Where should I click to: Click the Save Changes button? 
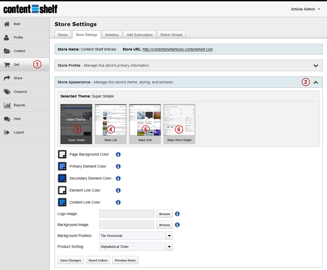(71, 260)
